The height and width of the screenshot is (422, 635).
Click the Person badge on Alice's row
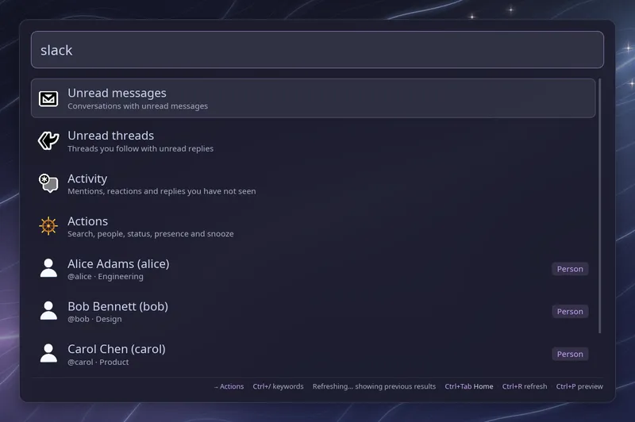[x=570, y=269]
